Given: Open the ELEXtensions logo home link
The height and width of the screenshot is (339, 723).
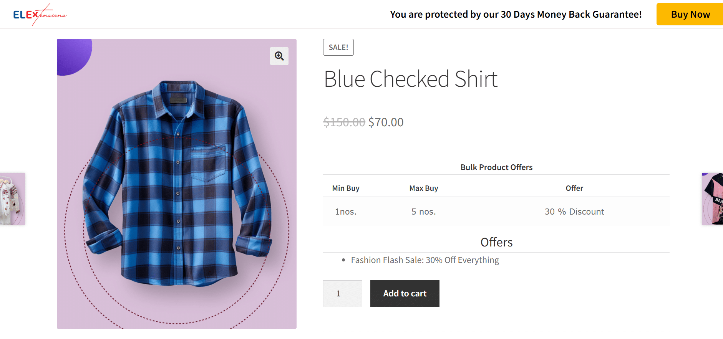Looking at the screenshot, I should tap(40, 15).
